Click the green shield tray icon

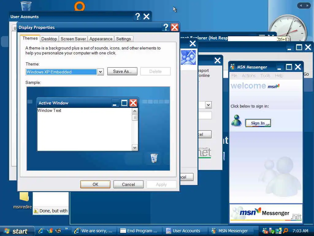pos(272,231)
